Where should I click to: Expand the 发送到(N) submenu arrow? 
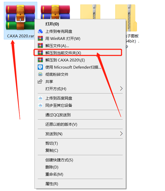(x=121, y=134)
